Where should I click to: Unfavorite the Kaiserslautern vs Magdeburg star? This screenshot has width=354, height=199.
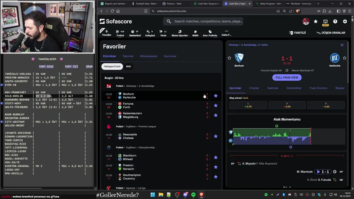[x=216, y=115]
